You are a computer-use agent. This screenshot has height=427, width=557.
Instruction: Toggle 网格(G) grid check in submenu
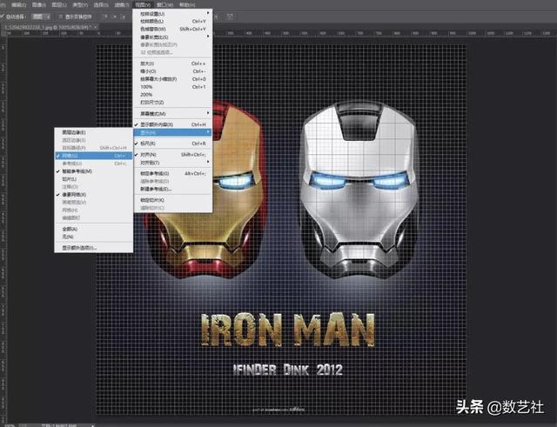(94, 156)
